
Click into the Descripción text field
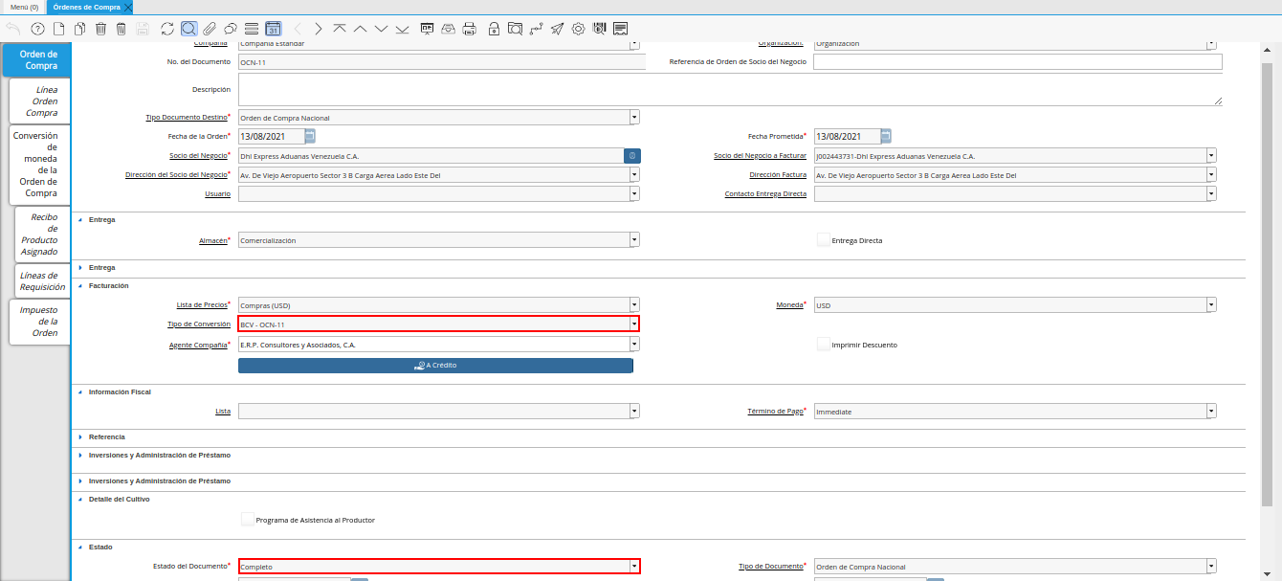coord(729,90)
